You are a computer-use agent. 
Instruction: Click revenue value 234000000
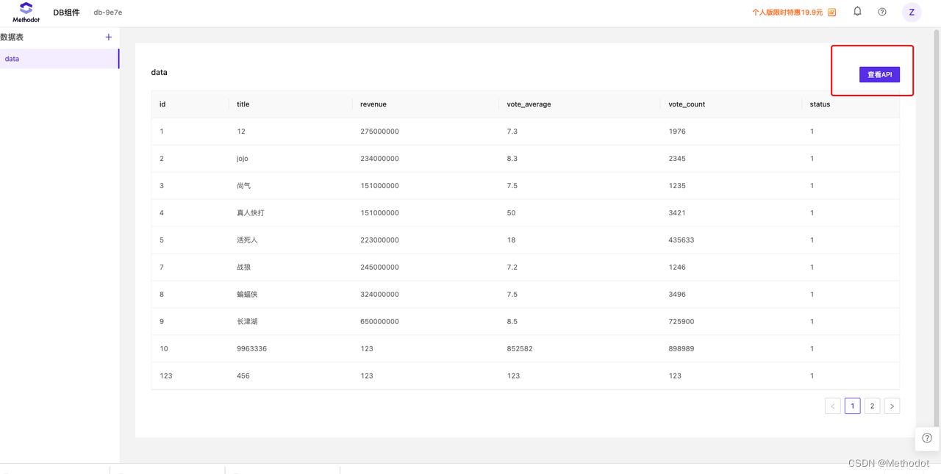pyautogui.click(x=379, y=159)
